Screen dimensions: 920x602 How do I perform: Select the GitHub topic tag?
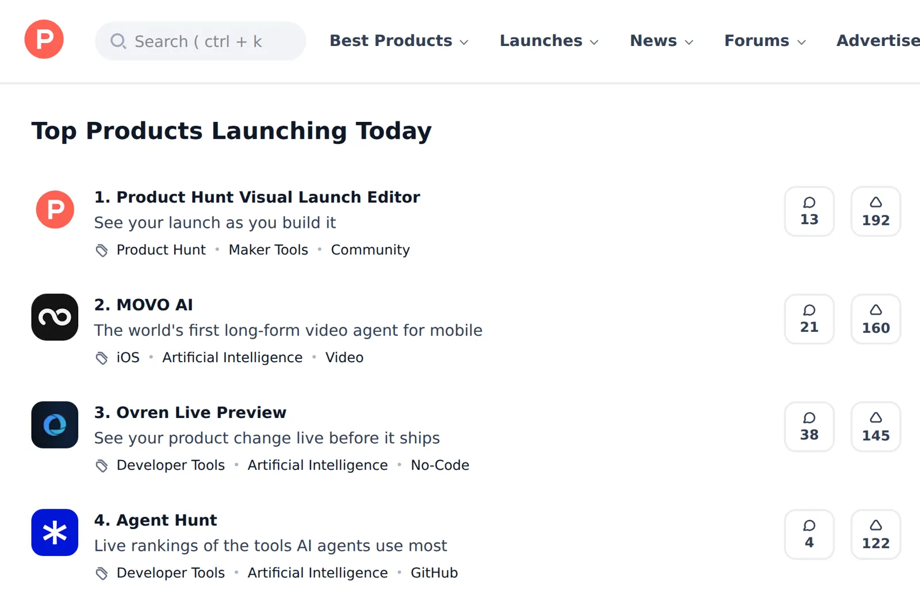[x=434, y=573]
